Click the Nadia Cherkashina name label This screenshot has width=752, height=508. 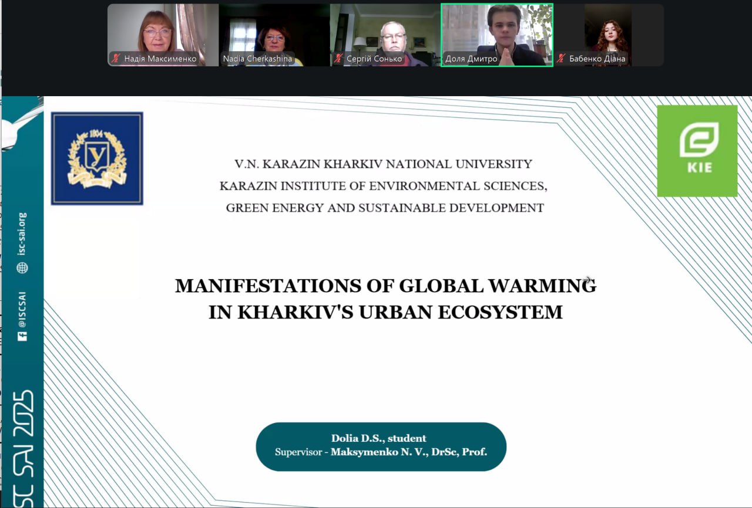point(257,59)
